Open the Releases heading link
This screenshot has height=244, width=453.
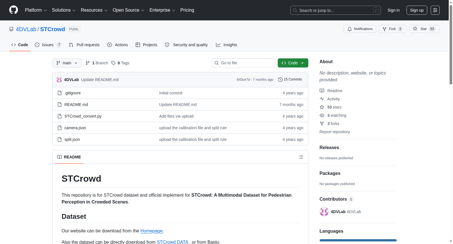coord(329,148)
